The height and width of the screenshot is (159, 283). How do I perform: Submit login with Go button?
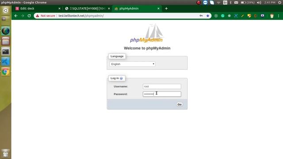(179, 104)
